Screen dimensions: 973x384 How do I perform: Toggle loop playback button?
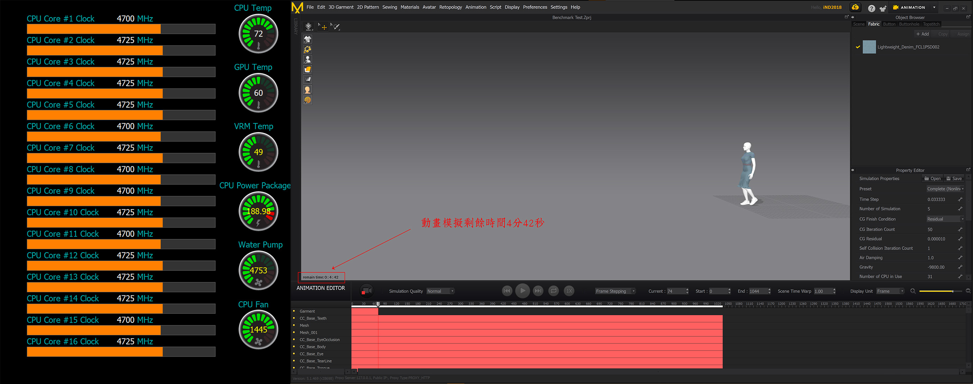[553, 291]
